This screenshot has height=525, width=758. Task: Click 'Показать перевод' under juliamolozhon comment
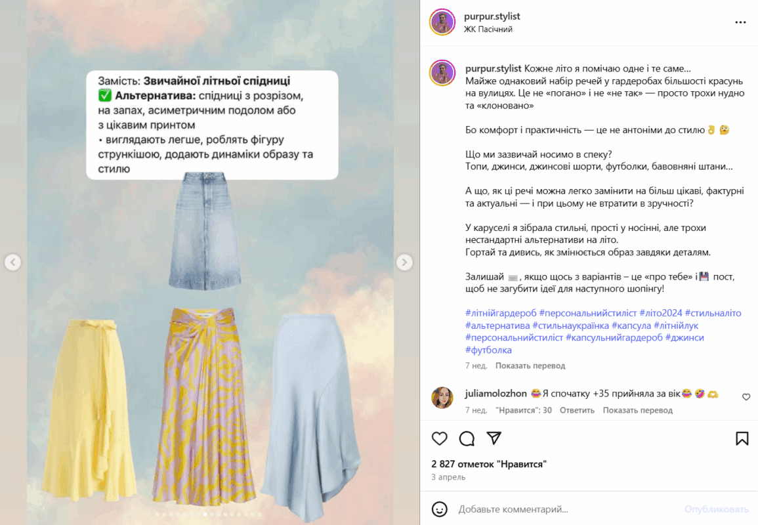637,410
